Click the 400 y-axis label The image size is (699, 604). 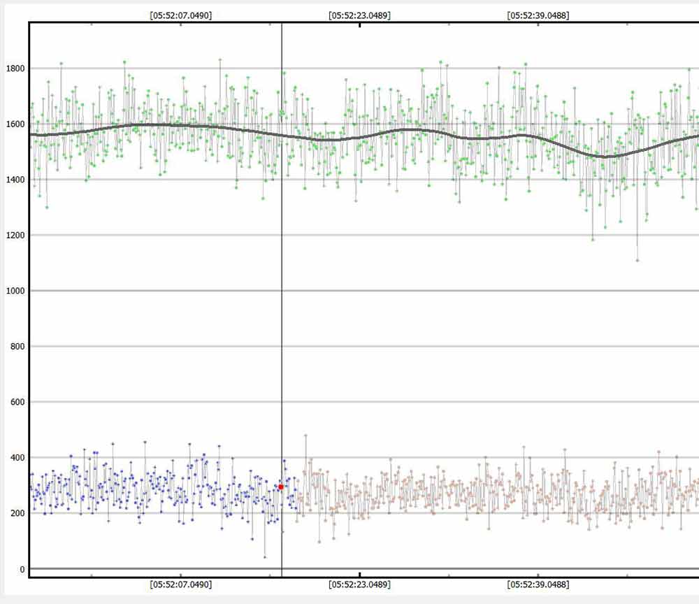click(x=17, y=458)
